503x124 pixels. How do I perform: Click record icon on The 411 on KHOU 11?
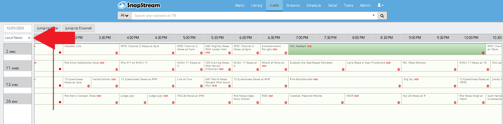coord(173,70)
